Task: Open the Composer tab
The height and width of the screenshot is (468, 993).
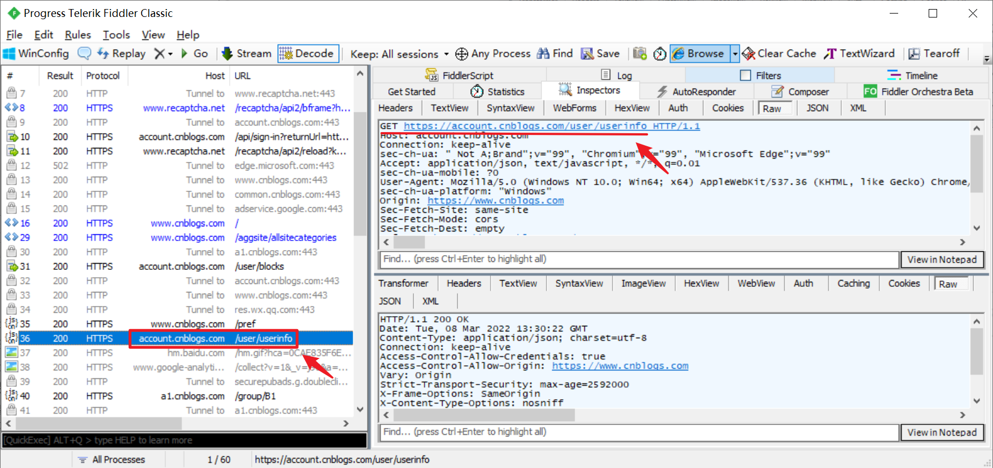Action: coord(800,91)
